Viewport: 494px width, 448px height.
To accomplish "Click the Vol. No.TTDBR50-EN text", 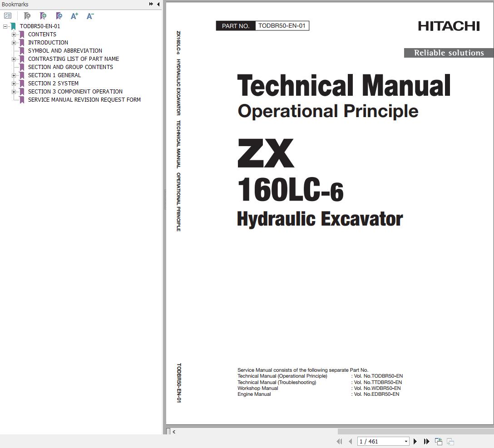I will tap(378, 382).
